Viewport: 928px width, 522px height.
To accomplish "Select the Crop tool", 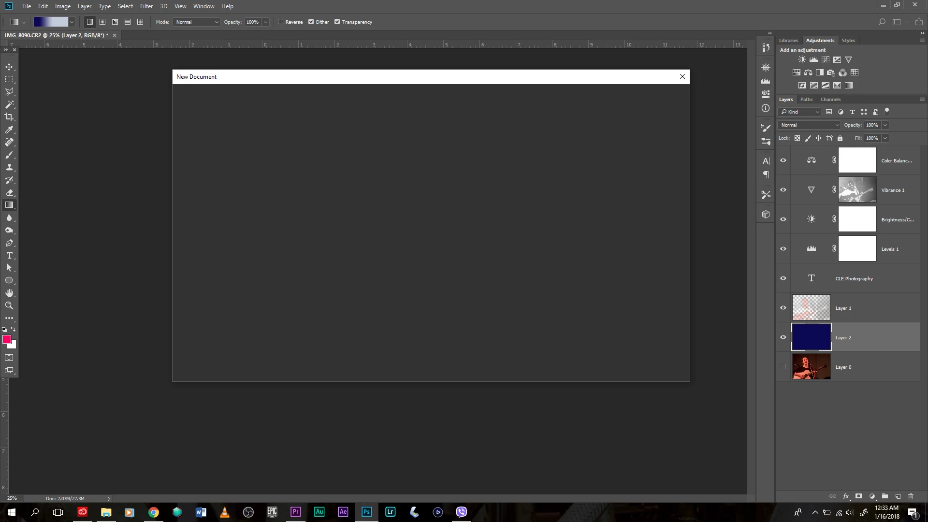I will [9, 117].
